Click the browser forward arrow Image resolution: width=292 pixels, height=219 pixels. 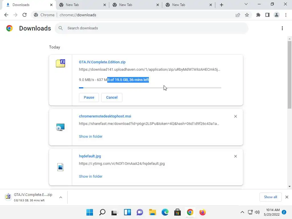pyautogui.click(x=15, y=15)
